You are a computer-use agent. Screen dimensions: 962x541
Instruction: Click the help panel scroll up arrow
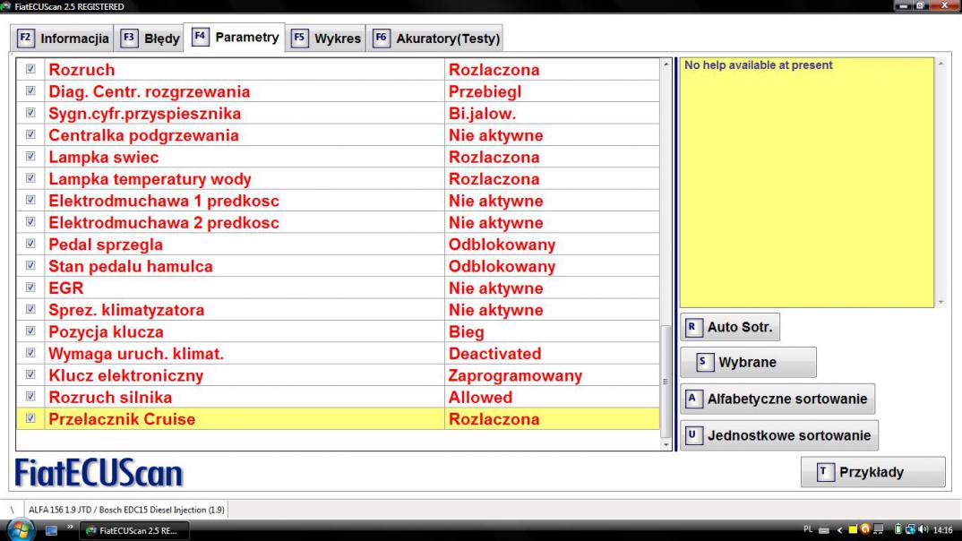pos(941,64)
